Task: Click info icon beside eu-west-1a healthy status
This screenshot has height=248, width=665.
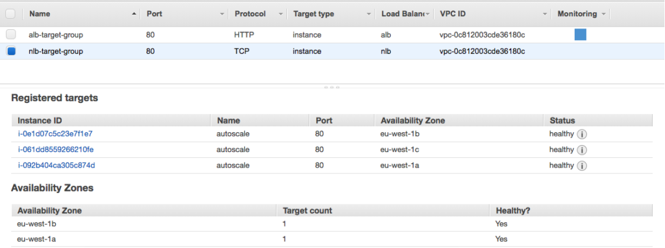Action: 583,166
